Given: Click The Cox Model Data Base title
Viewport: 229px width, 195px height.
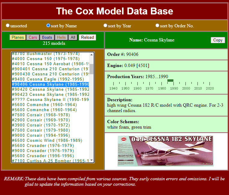Looking at the screenshot, I should [x=114, y=11].
